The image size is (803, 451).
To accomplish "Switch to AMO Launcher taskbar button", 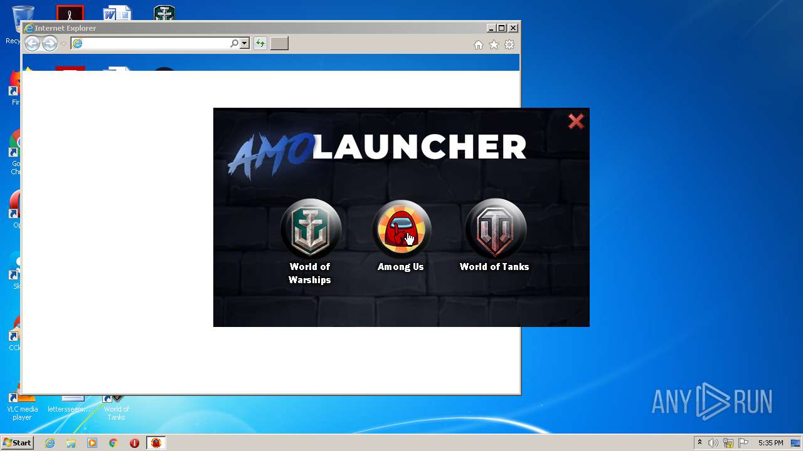I will click(x=156, y=443).
